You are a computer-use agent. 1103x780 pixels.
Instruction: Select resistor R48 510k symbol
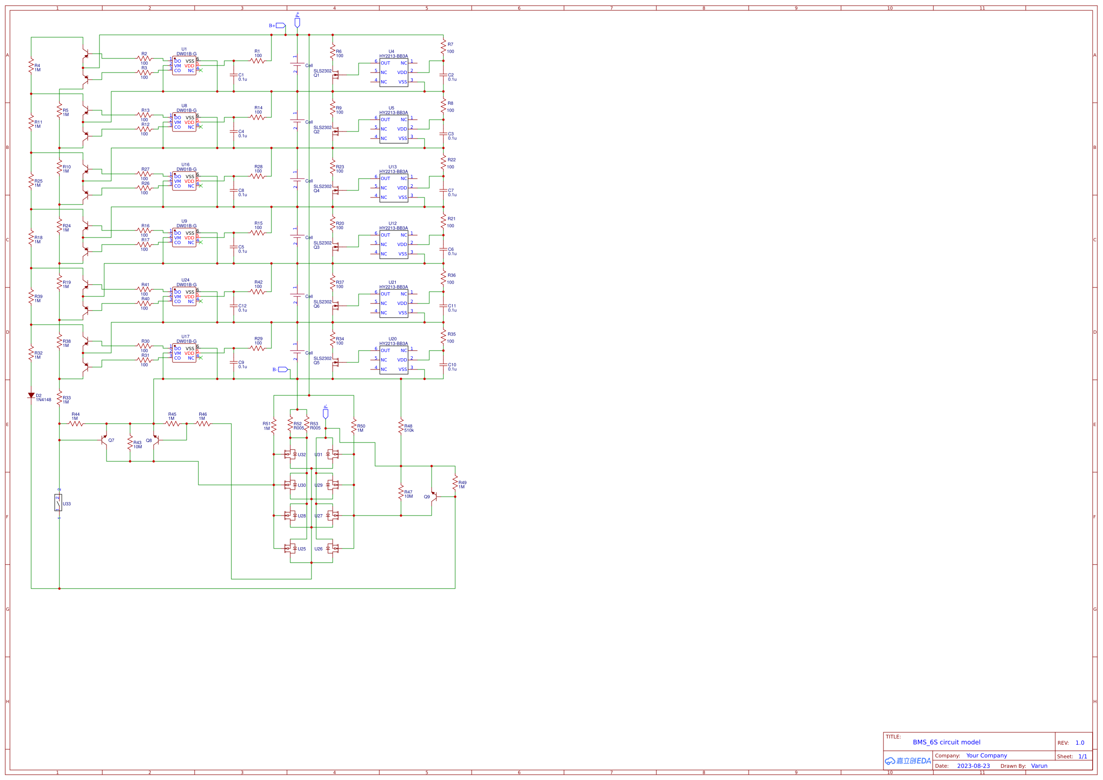click(x=400, y=427)
